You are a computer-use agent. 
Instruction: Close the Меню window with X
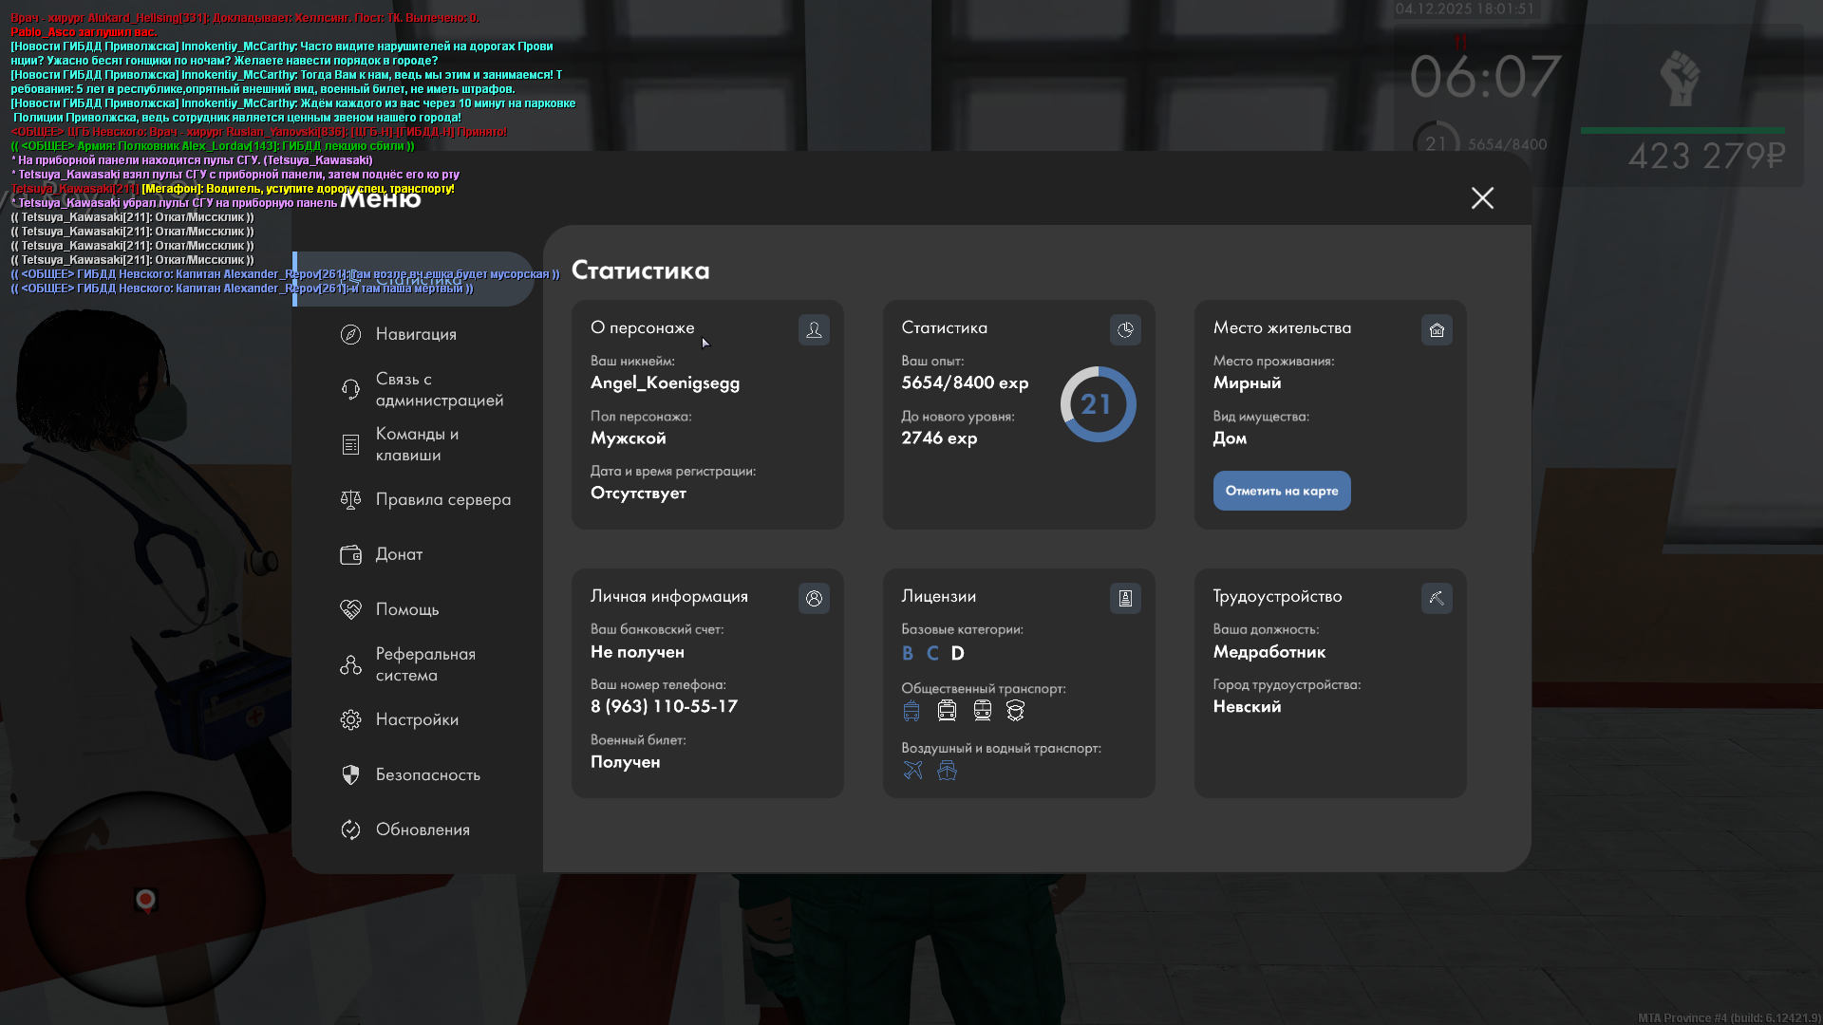(1482, 198)
